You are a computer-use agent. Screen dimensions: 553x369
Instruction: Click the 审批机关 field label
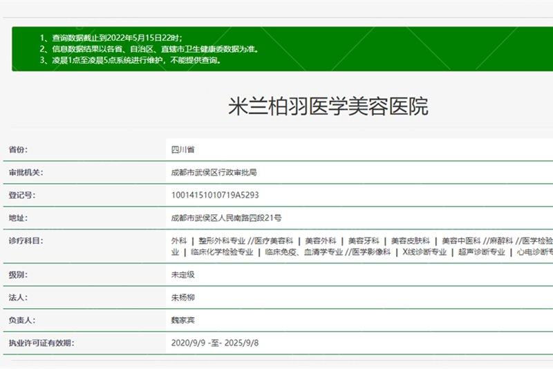pyautogui.click(x=26, y=172)
